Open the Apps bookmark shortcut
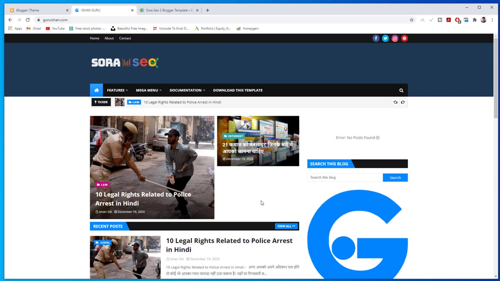The width and height of the screenshot is (500, 281). click(15, 28)
